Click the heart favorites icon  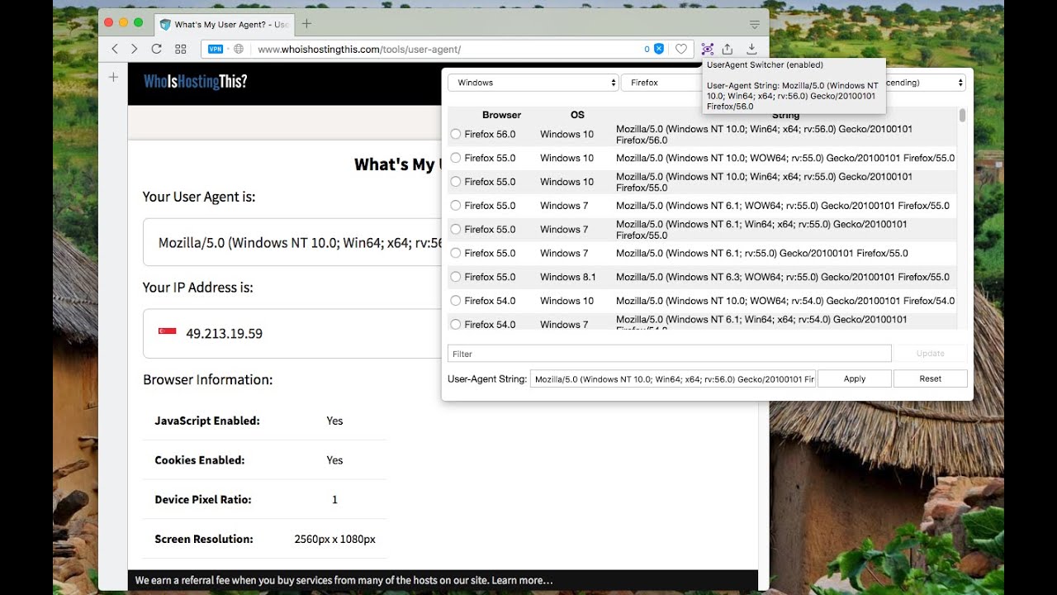pos(682,49)
